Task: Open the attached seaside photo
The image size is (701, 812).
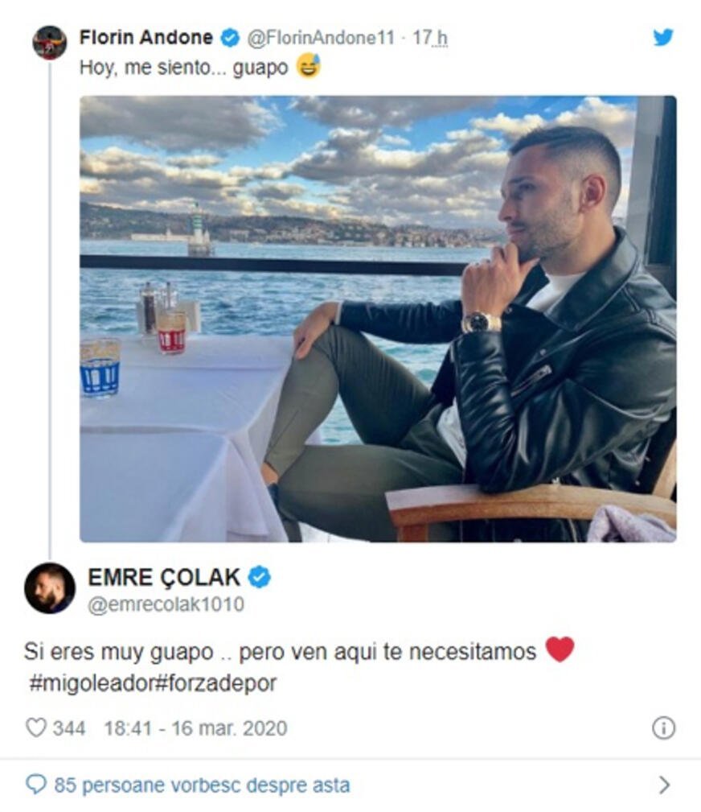Action: tap(378, 319)
